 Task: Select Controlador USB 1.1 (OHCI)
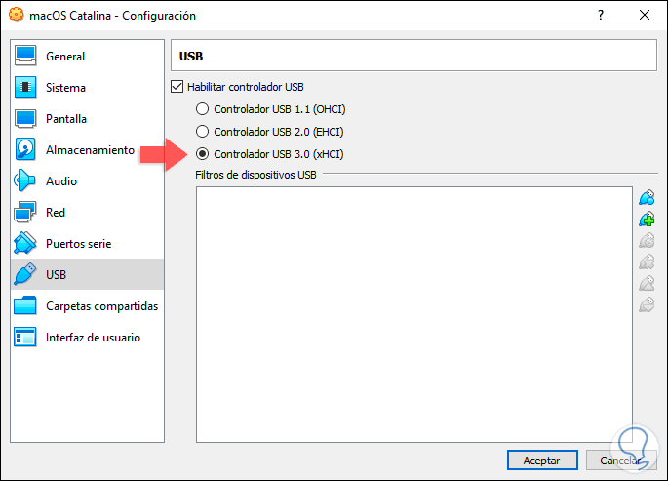pos(202,109)
